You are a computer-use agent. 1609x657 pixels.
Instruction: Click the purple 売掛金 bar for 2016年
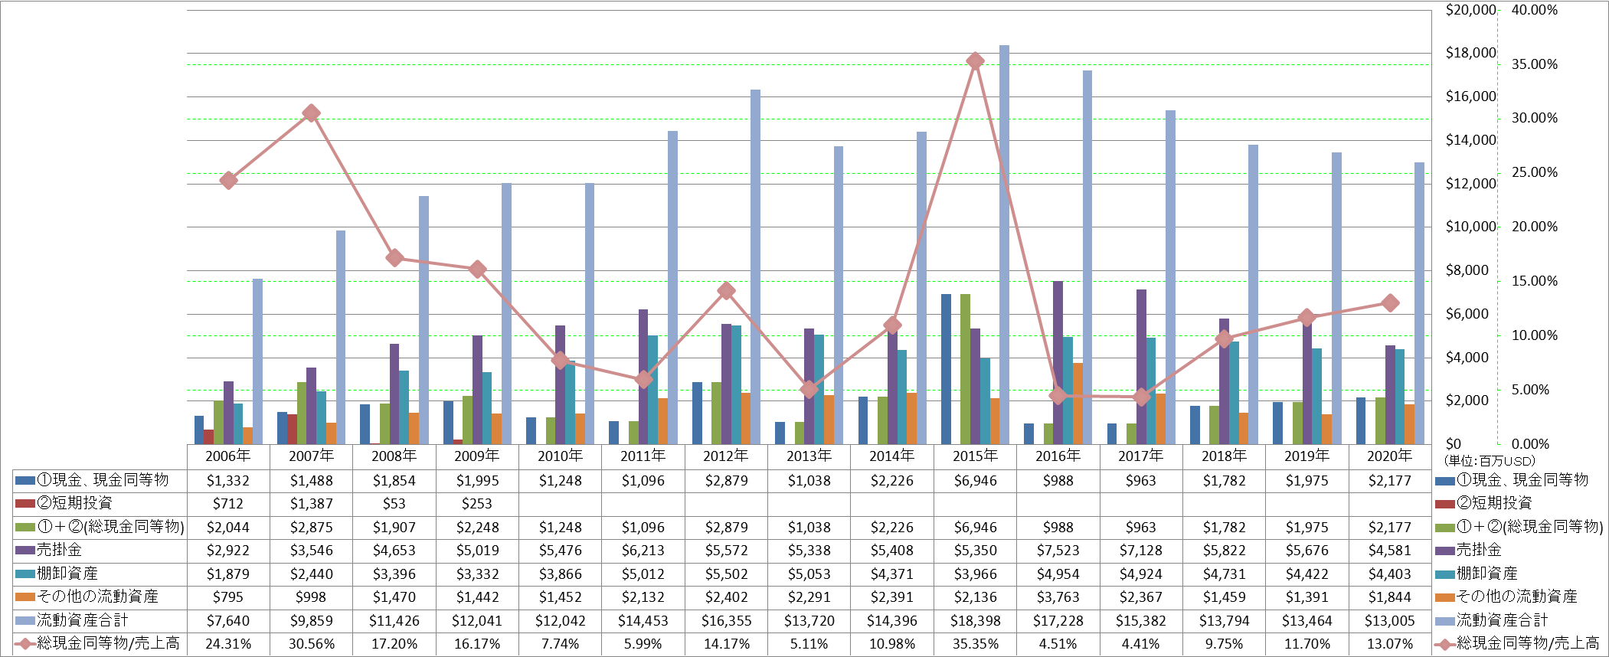(x=1058, y=363)
